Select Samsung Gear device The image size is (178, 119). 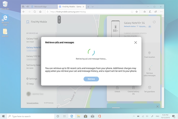coord(34,66)
